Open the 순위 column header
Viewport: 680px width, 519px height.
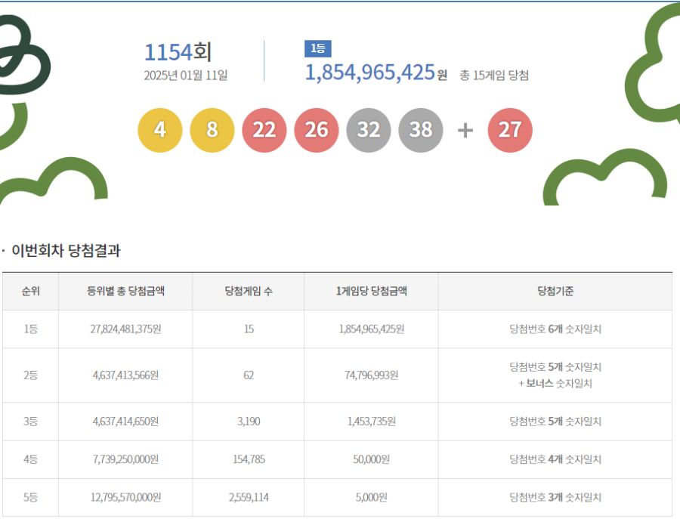click(x=31, y=291)
